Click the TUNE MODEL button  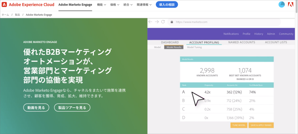[x=239, y=125]
